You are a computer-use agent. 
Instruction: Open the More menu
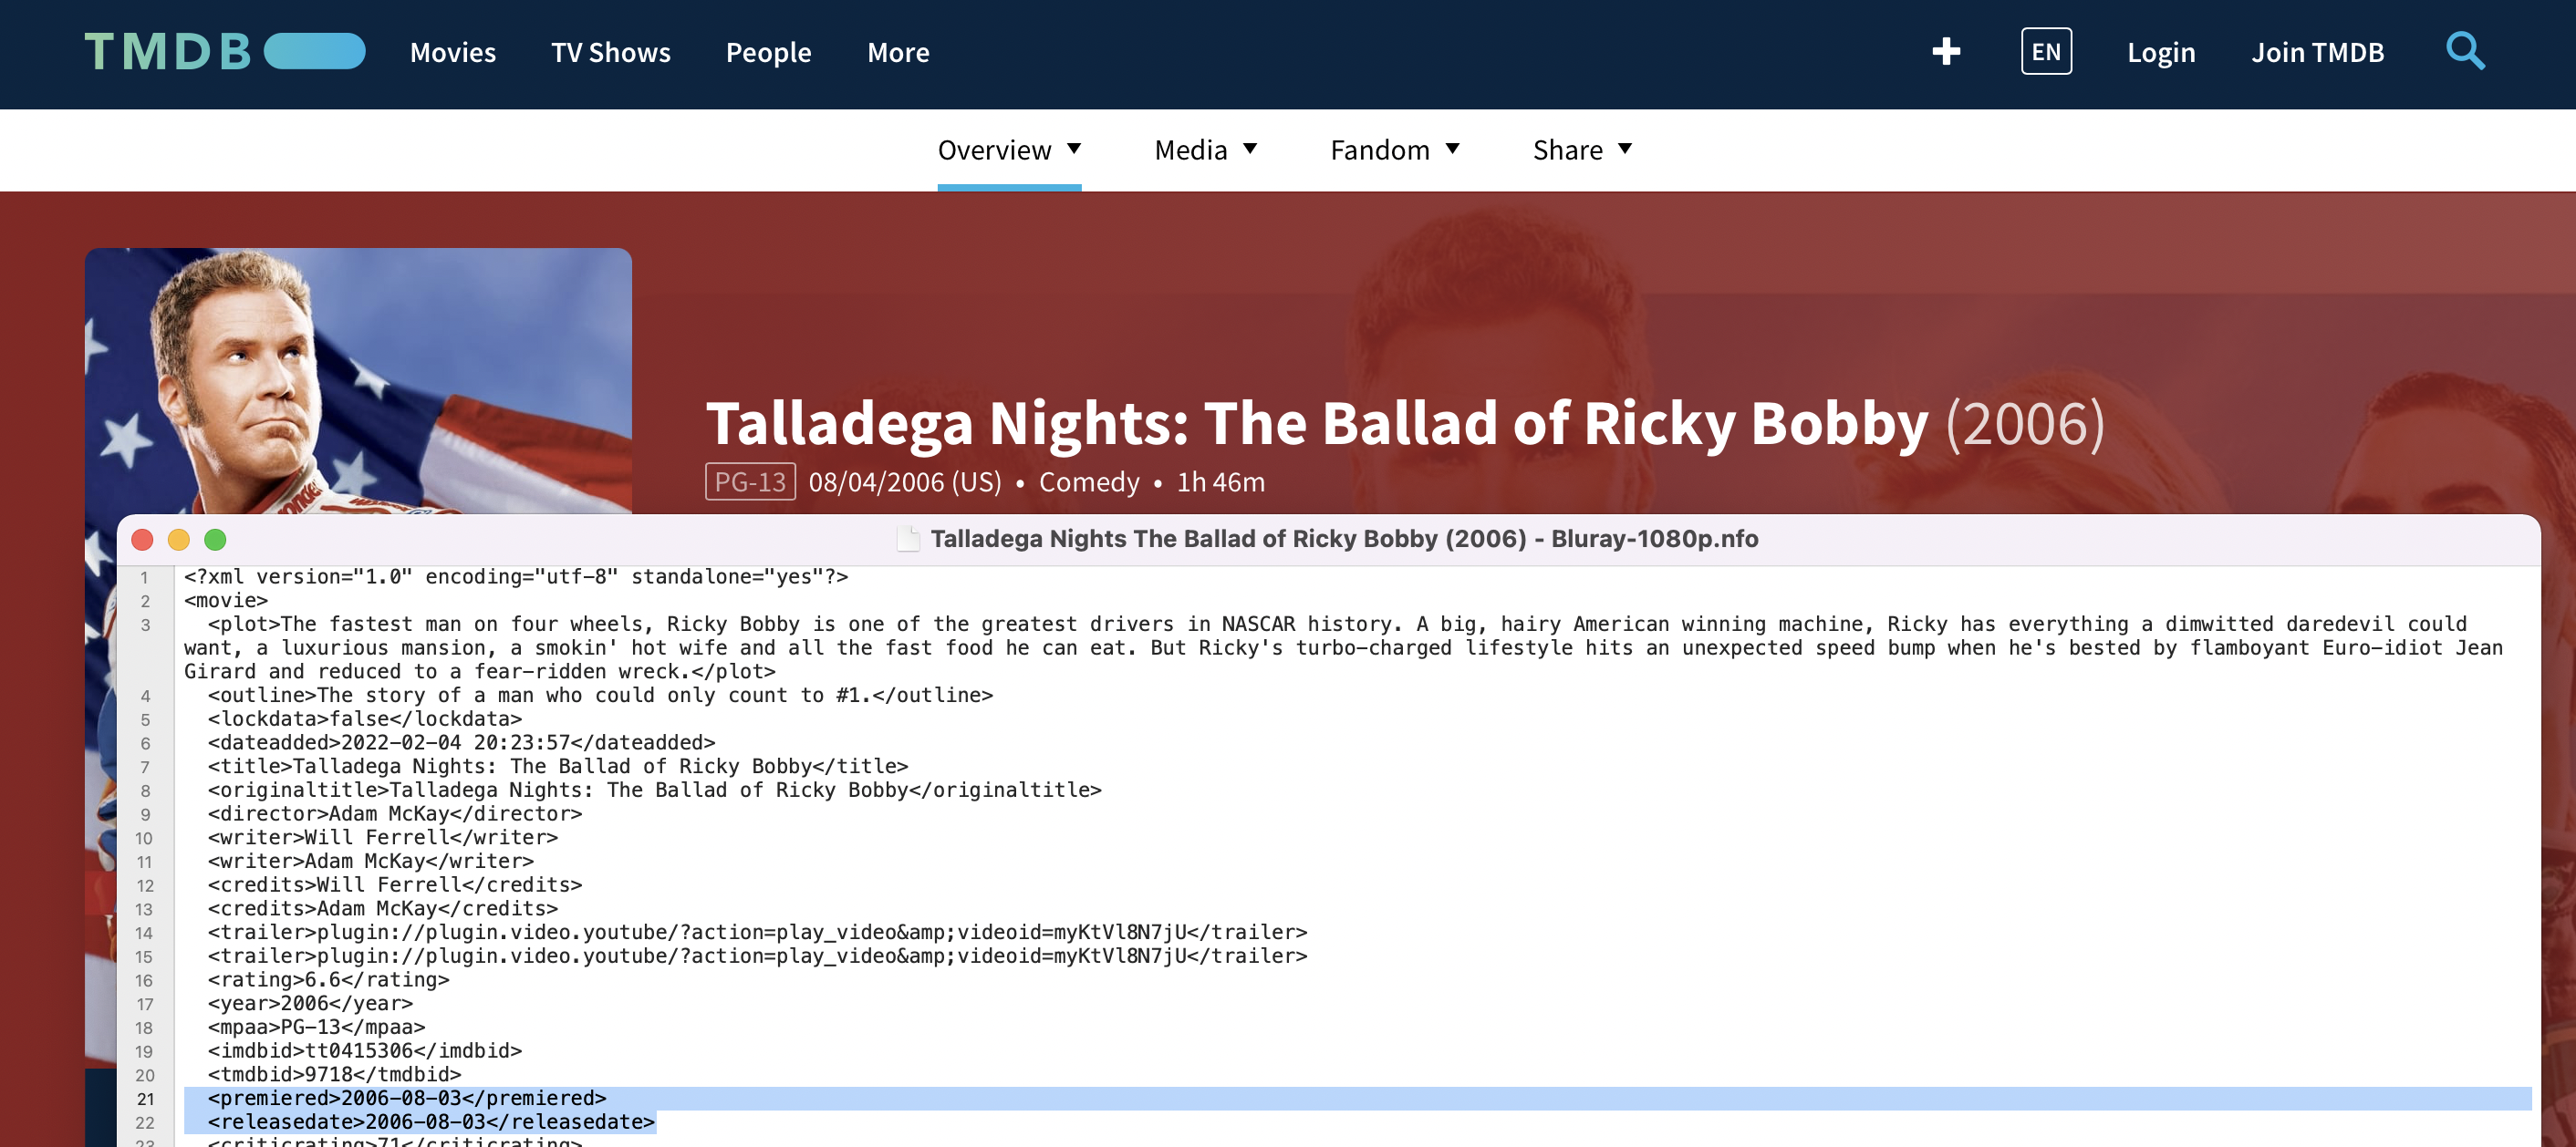coord(898,52)
